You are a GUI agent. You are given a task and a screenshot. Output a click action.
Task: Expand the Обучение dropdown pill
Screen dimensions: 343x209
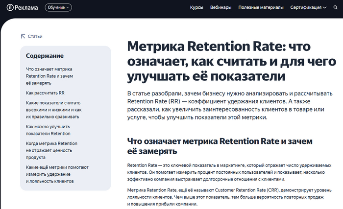(58, 7)
